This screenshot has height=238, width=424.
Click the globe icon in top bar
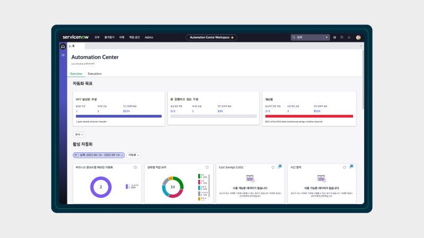point(334,38)
